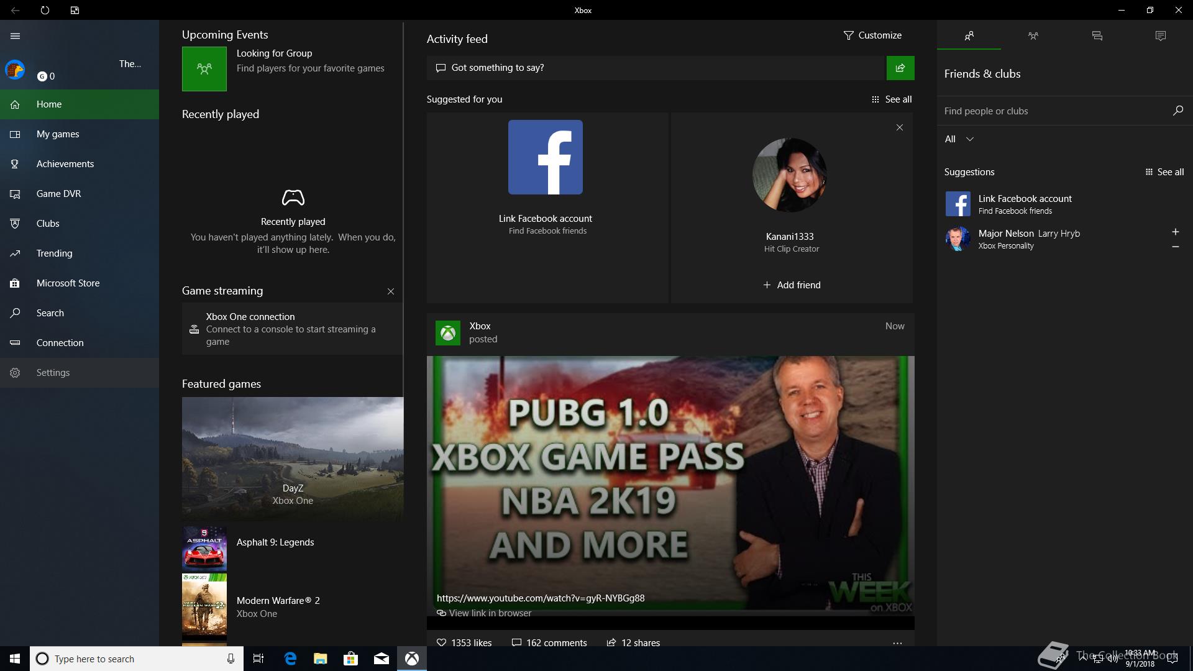
Task: Open Mail app from taskbar
Action: coord(382,659)
